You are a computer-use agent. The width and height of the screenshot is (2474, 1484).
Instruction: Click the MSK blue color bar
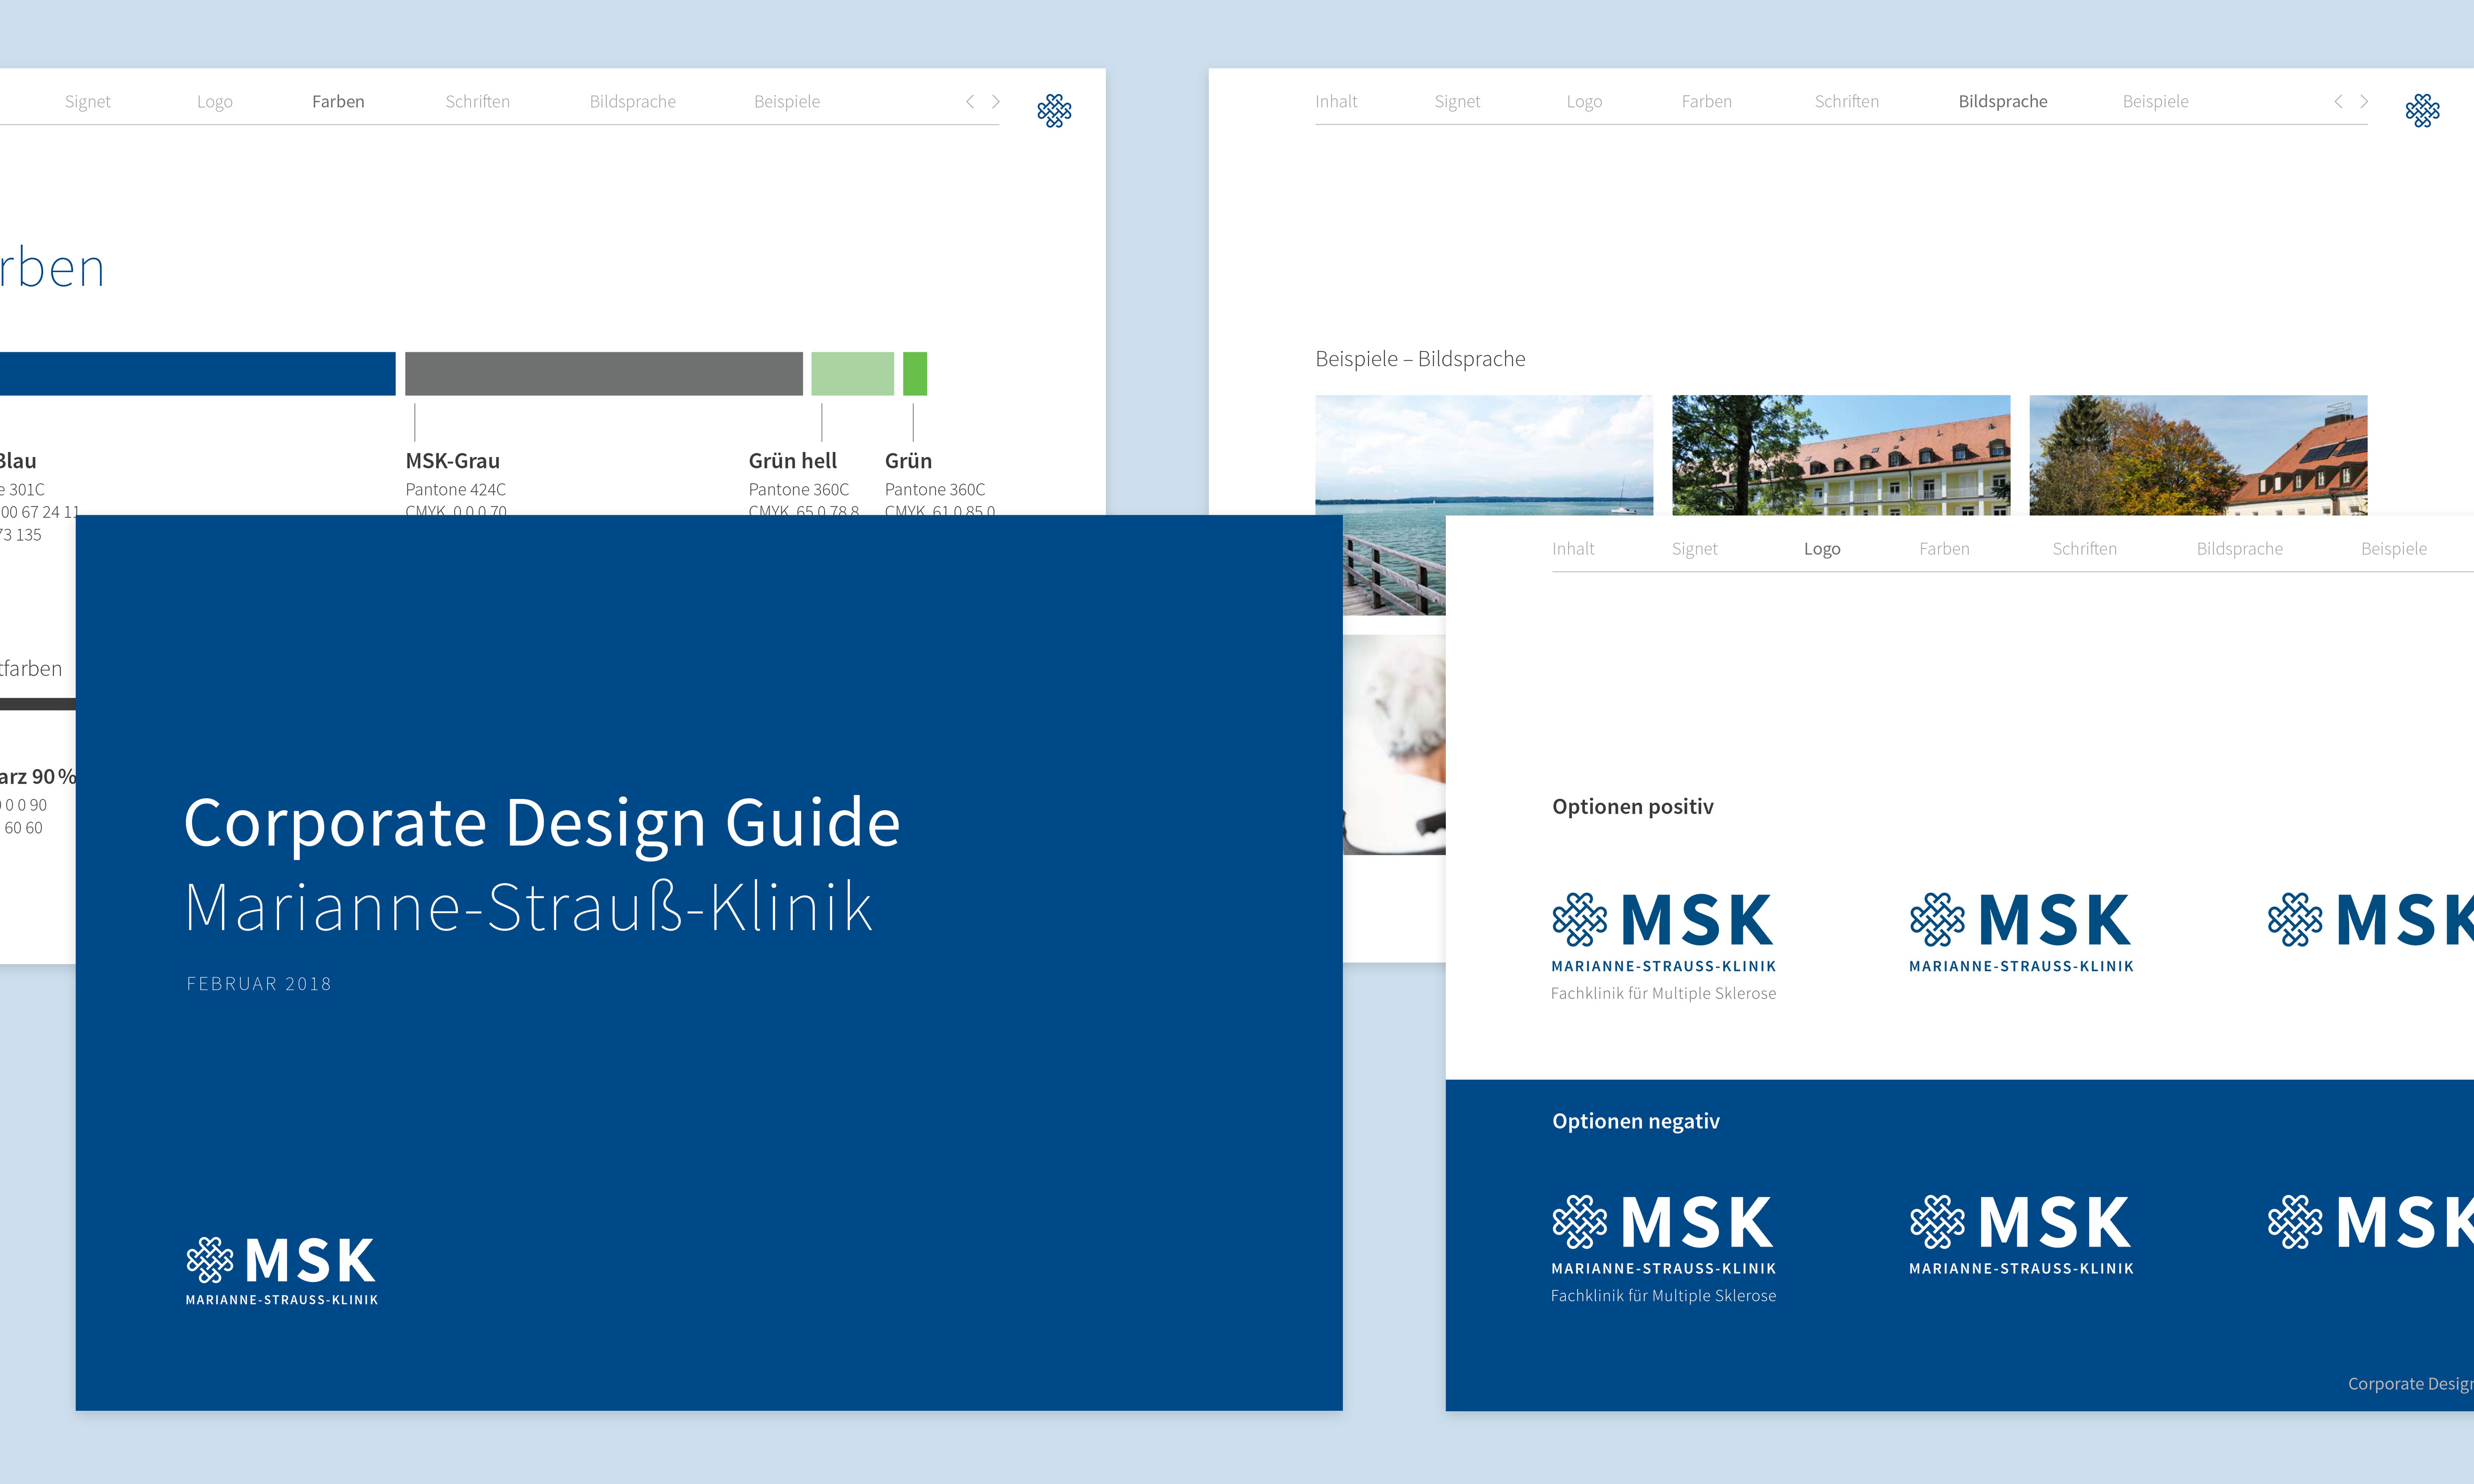click(197, 373)
